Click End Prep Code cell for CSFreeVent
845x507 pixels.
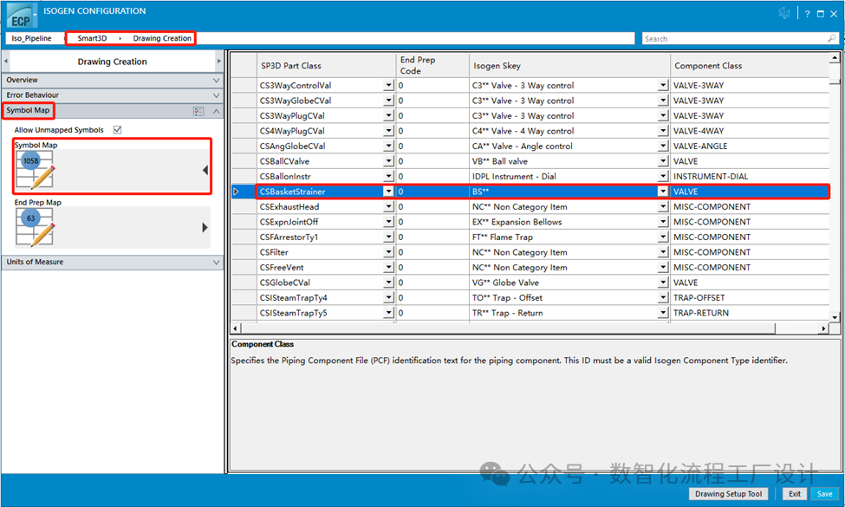(x=432, y=267)
